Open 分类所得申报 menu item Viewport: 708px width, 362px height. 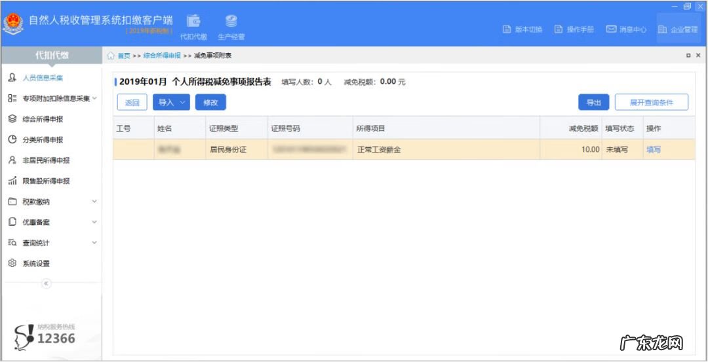tap(43, 139)
